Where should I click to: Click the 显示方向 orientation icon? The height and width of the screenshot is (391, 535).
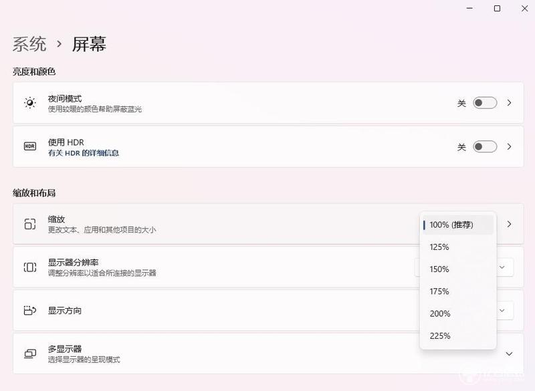(x=30, y=311)
